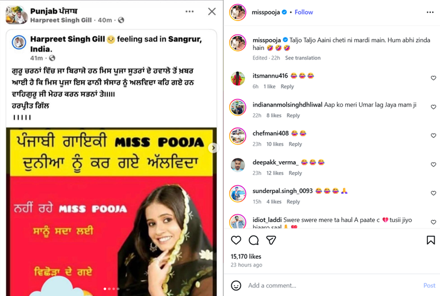Share the post via the paper plane icon
This screenshot has width=440, height=296.
click(271, 240)
